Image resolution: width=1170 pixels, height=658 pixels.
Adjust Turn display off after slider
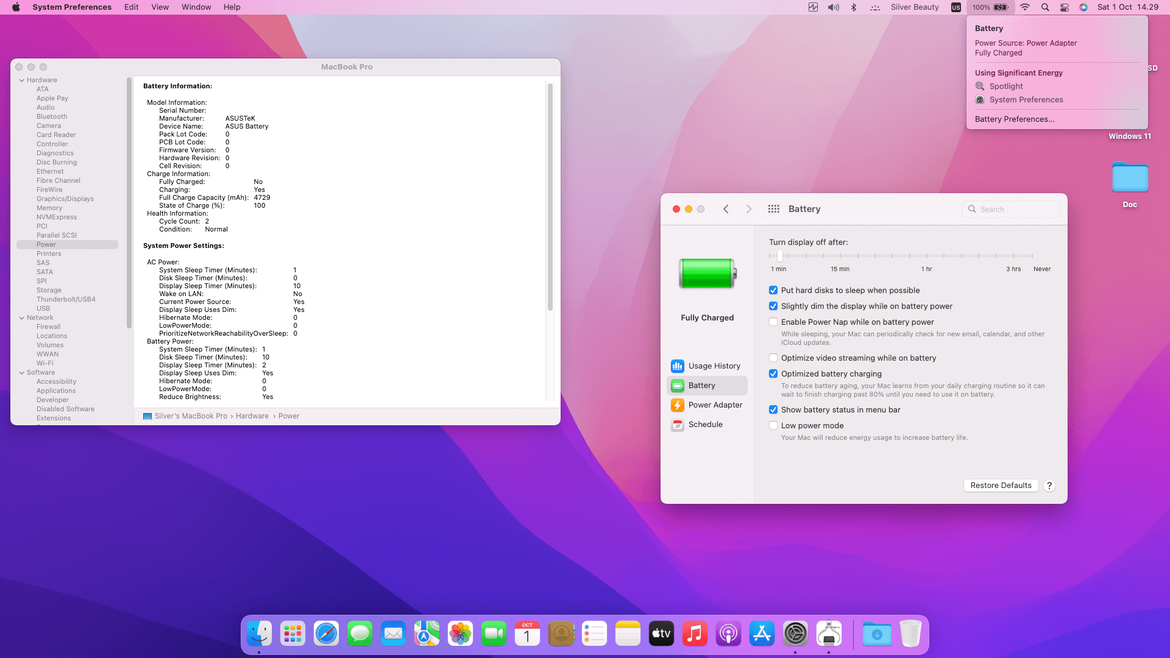780,256
